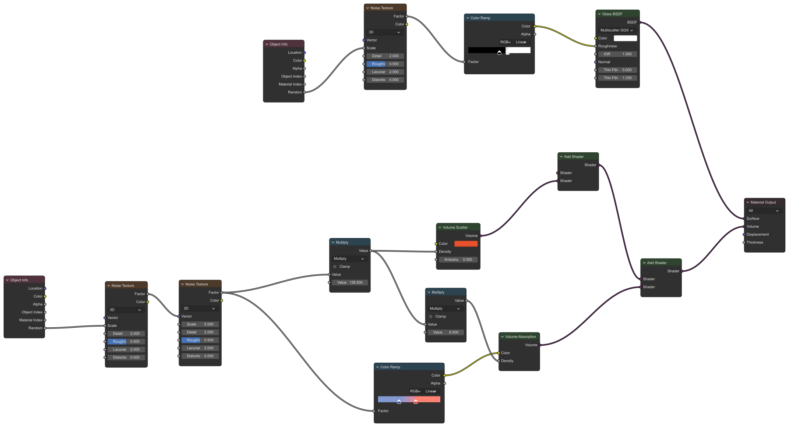
Task: Open the orange Volume Scatter color swatch
Action: tap(466, 244)
